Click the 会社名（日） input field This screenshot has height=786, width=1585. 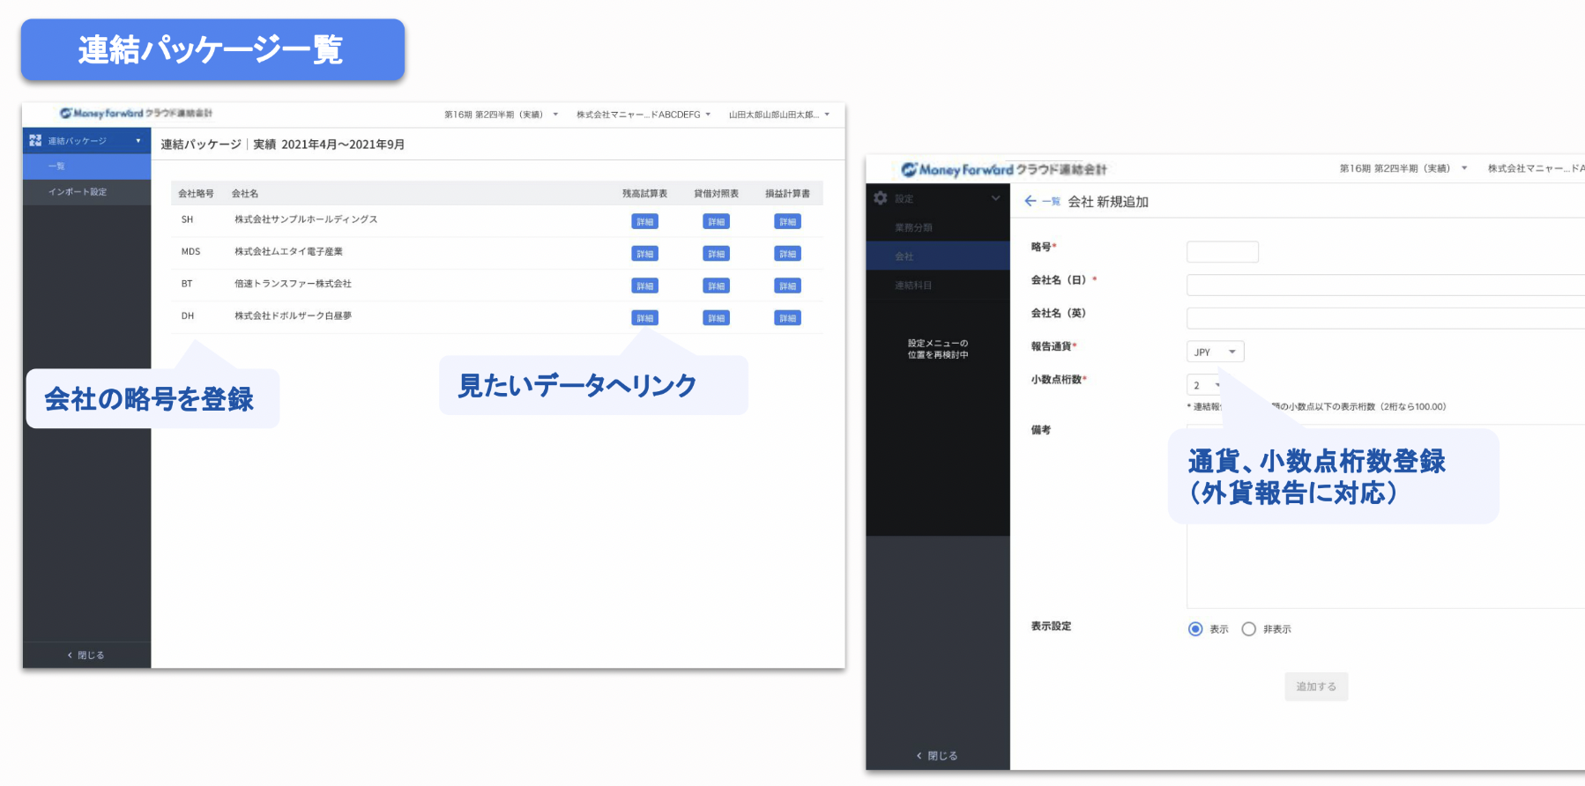1386,285
